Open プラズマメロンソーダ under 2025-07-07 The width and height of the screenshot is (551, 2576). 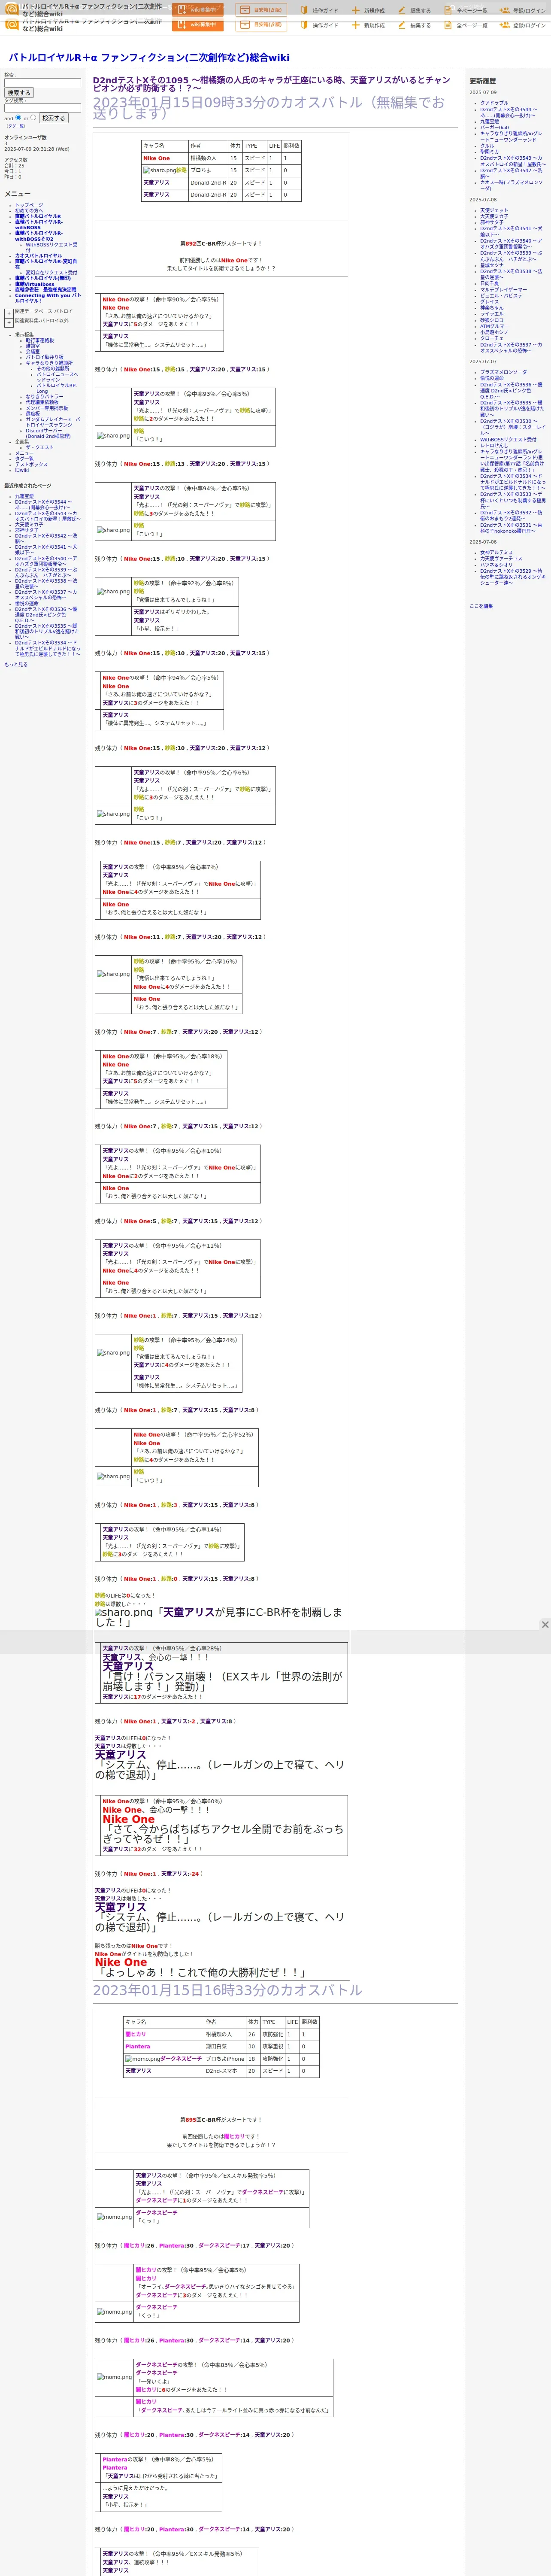click(x=503, y=372)
